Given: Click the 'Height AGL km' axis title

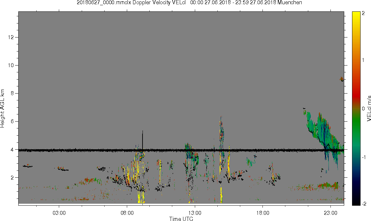Looking at the screenshot, I should [x=2, y=108].
